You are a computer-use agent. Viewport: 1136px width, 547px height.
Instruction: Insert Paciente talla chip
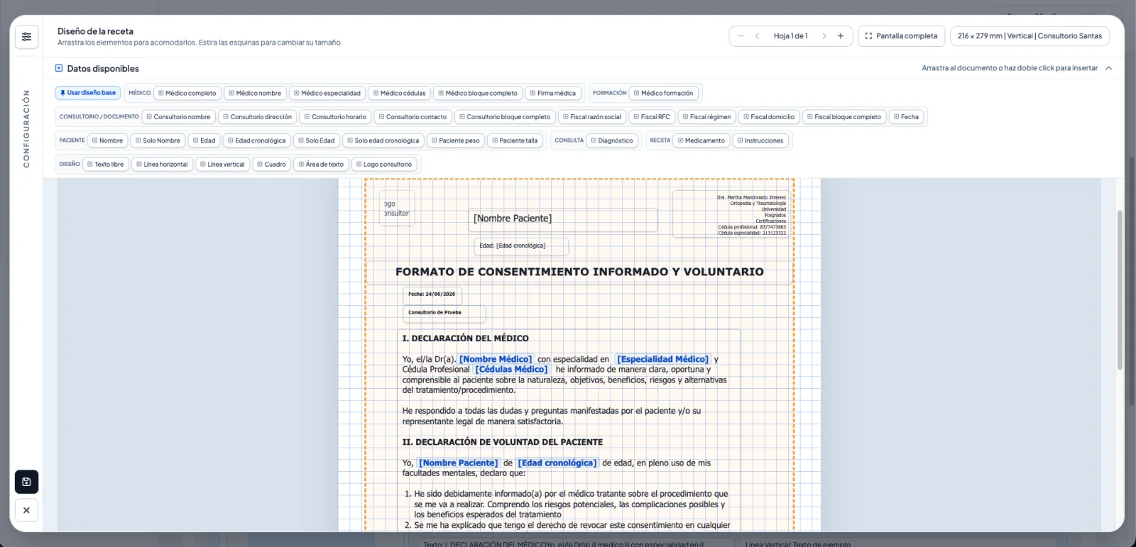515,140
